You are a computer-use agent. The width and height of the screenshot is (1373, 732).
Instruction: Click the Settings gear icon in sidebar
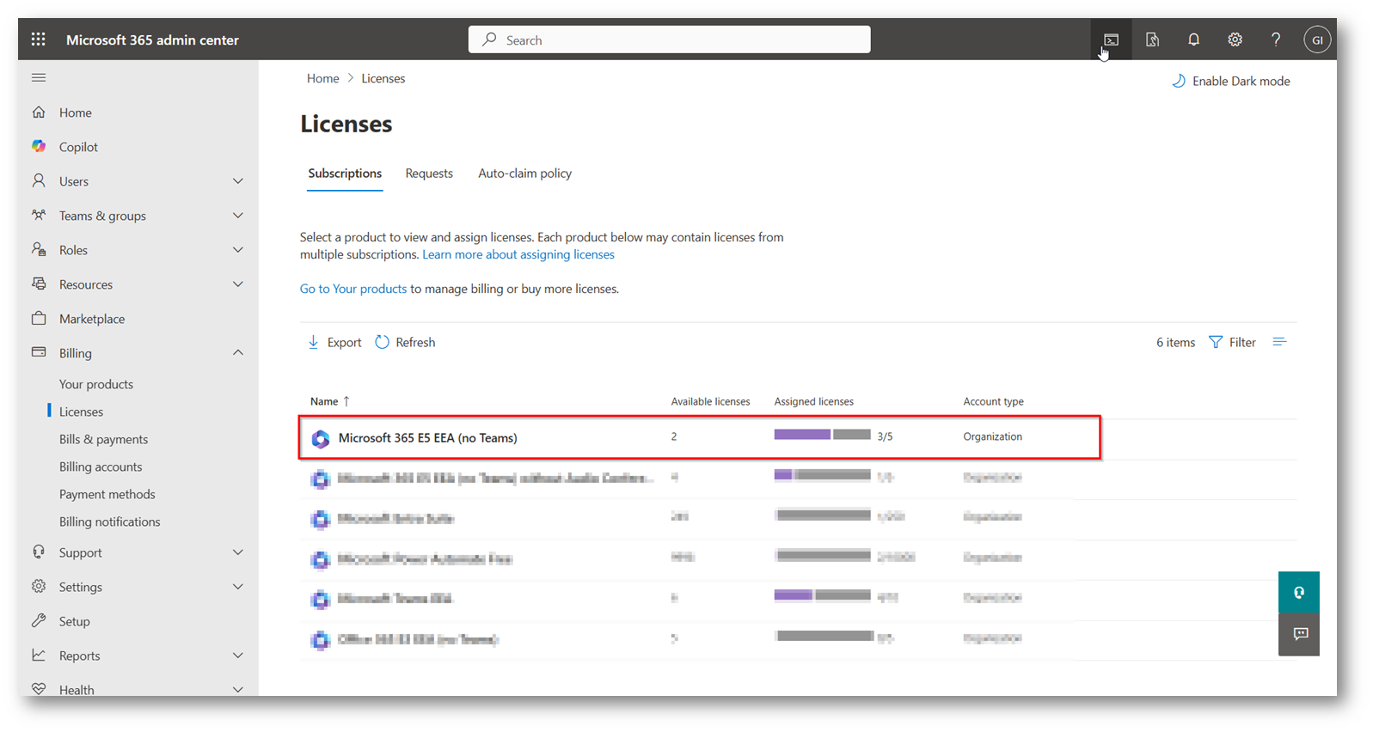[x=39, y=587]
